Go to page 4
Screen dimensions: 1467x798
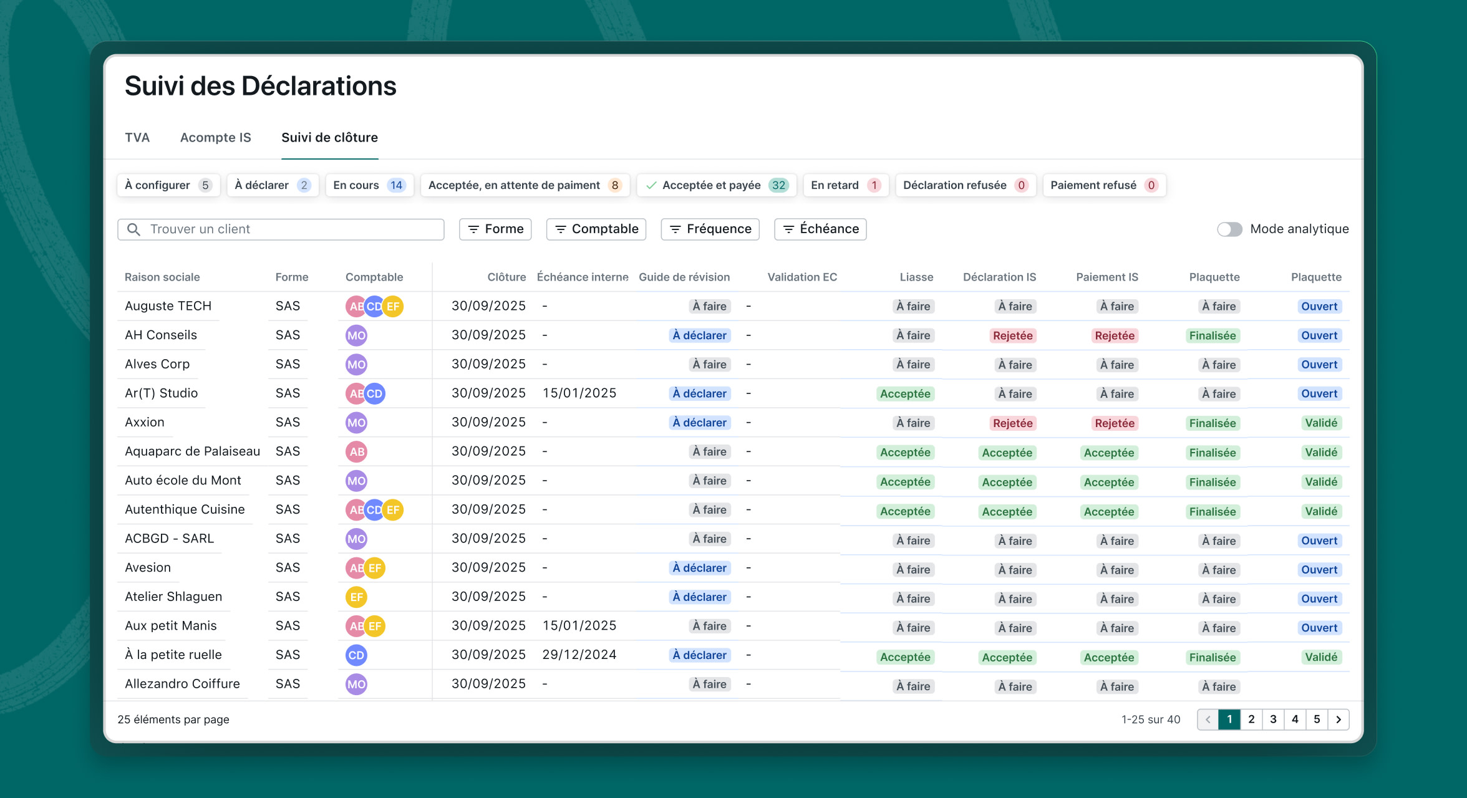point(1295,719)
